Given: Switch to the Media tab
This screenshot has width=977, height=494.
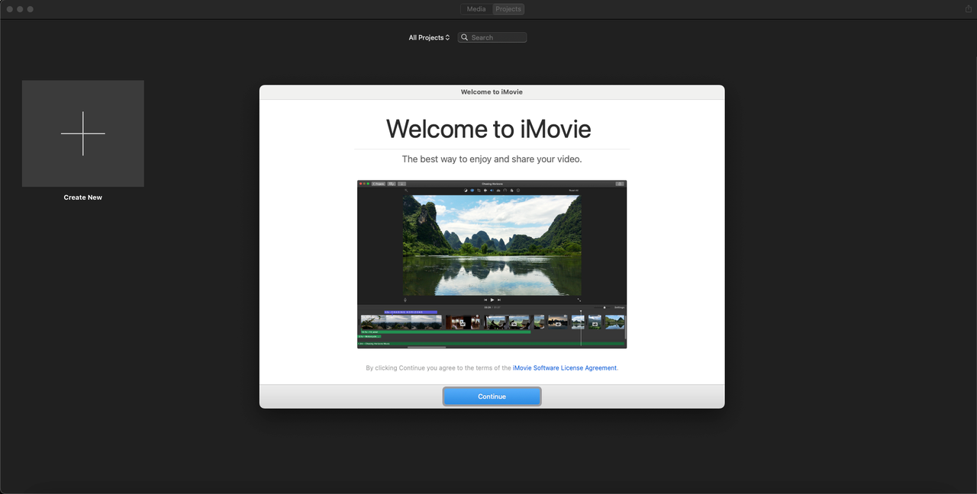Looking at the screenshot, I should (x=476, y=9).
